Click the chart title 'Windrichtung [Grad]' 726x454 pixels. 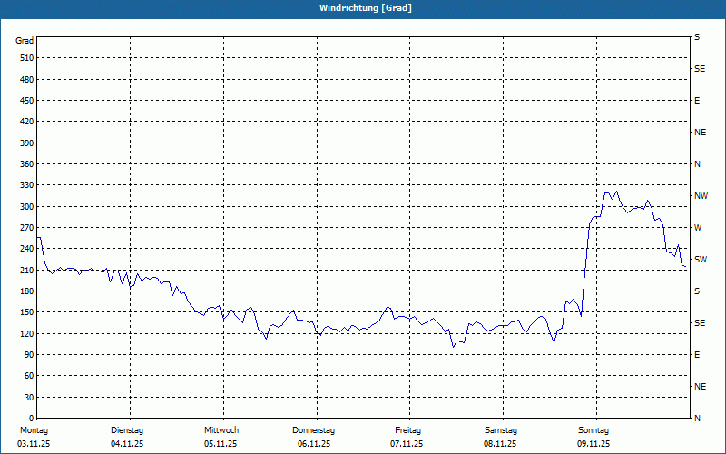click(x=366, y=8)
